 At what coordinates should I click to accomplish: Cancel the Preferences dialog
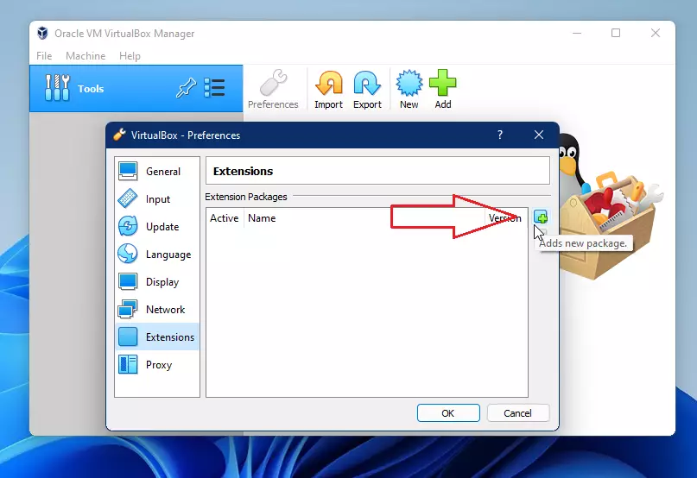(x=518, y=413)
